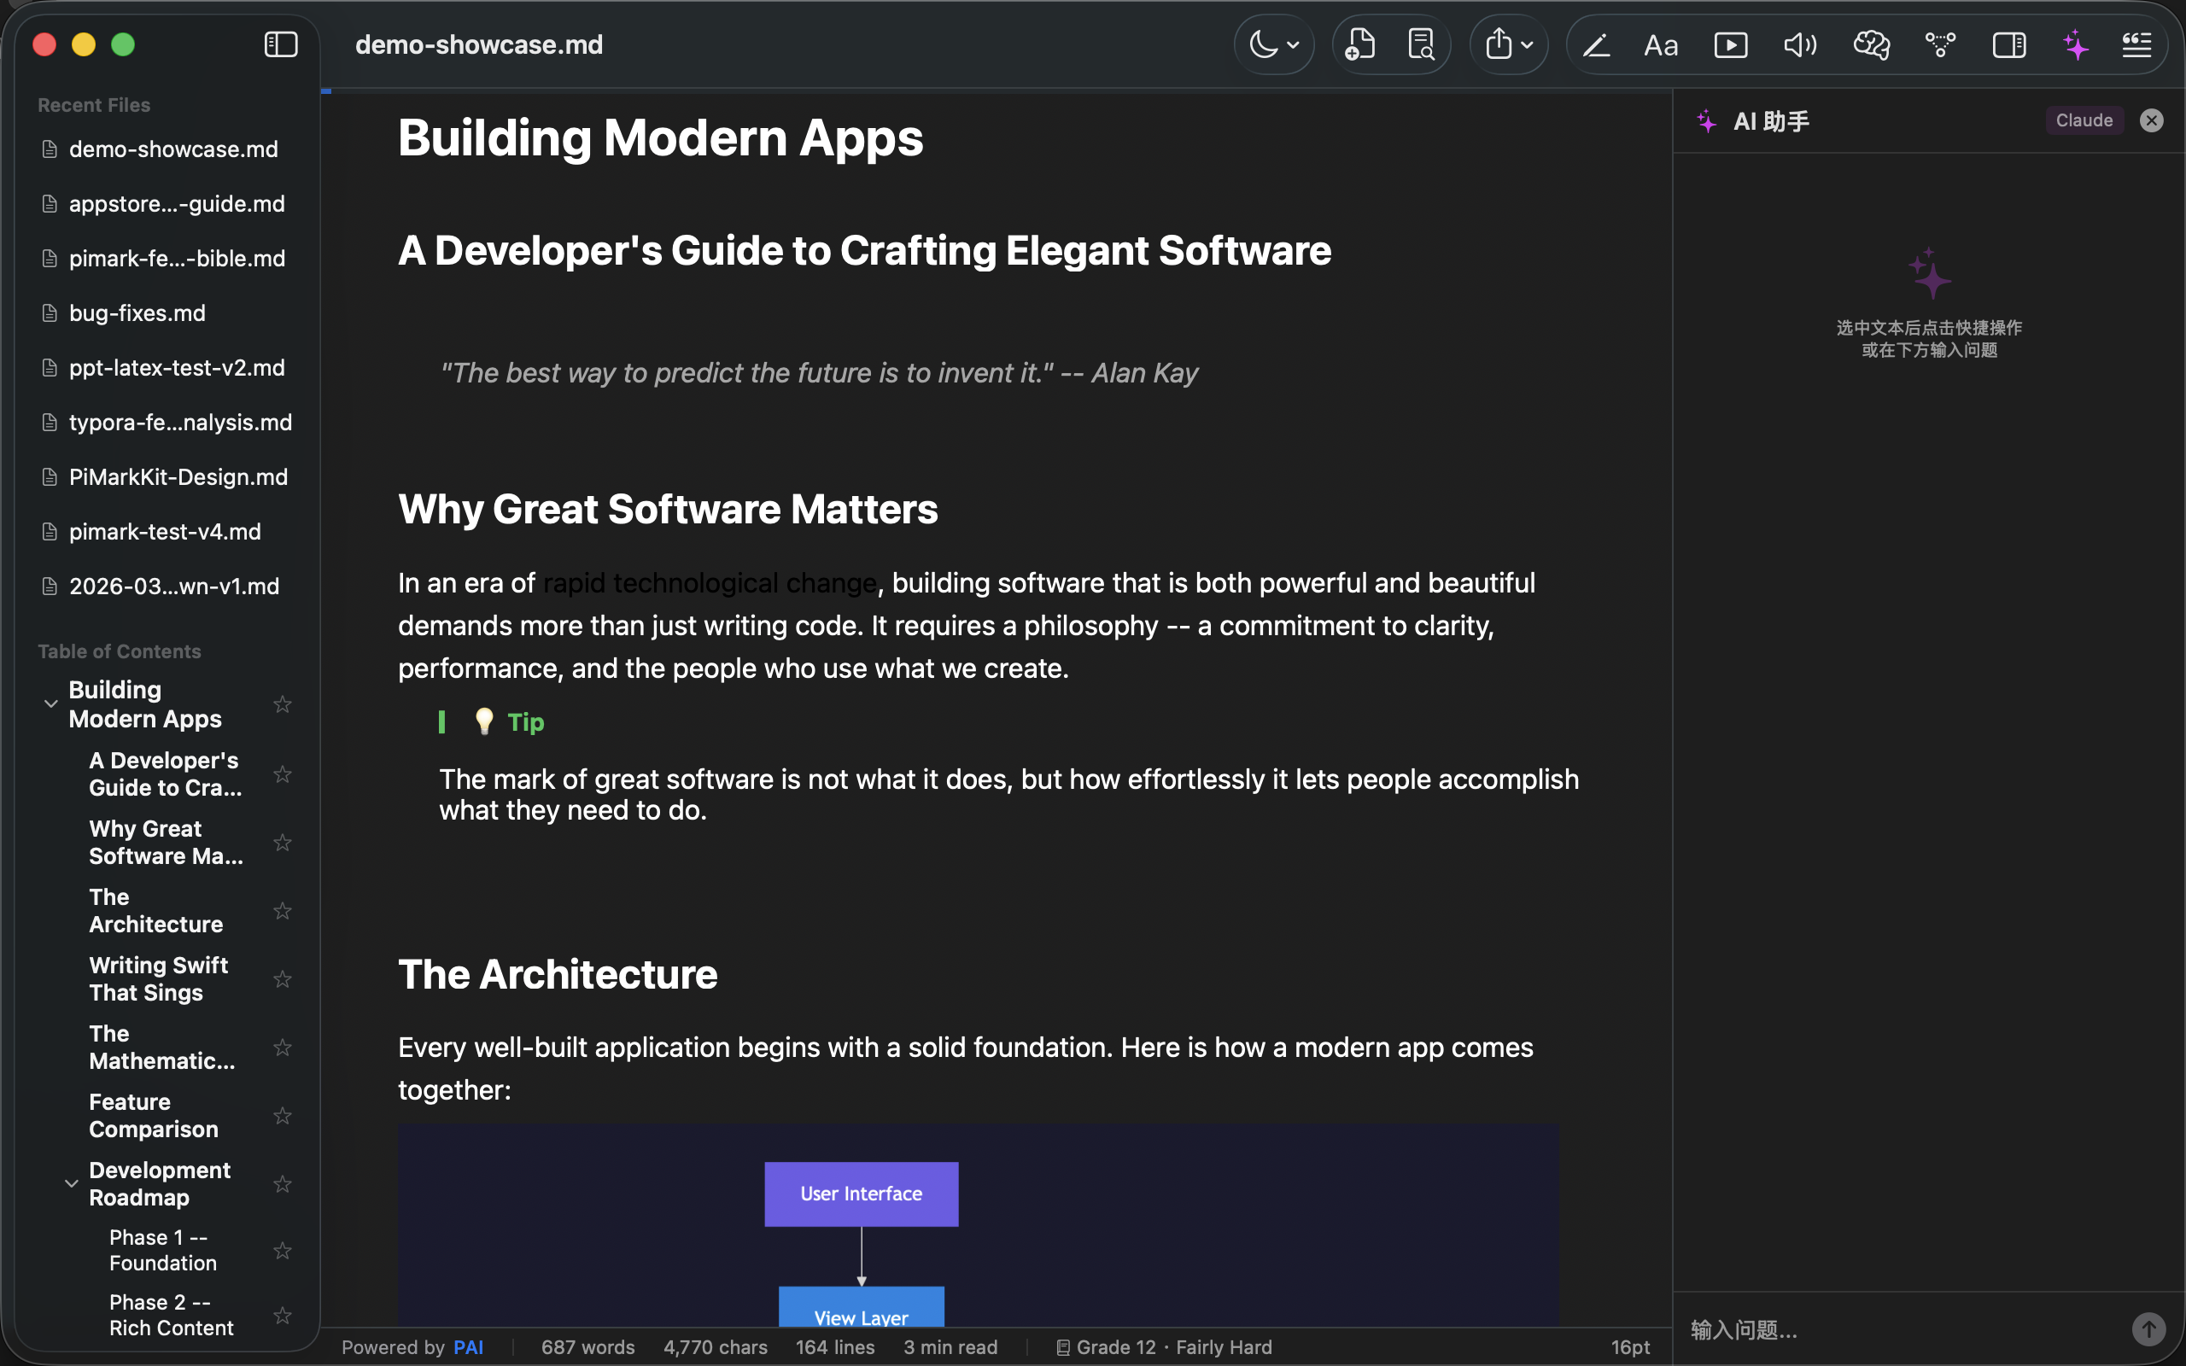Create a new document with the file icon
The width and height of the screenshot is (2186, 1366).
(1359, 44)
